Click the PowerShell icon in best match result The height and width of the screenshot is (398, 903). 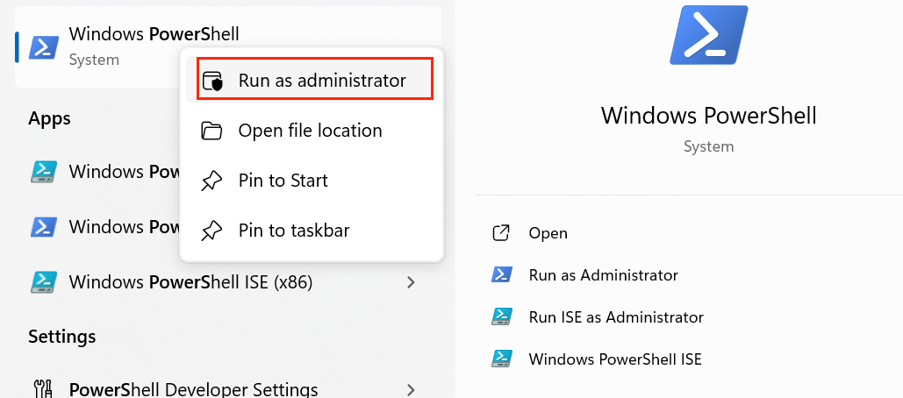click(44, 47)
